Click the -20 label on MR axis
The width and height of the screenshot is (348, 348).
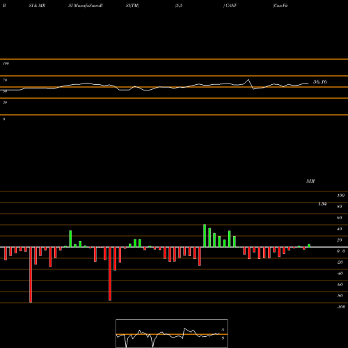click(x=340, y=262)
